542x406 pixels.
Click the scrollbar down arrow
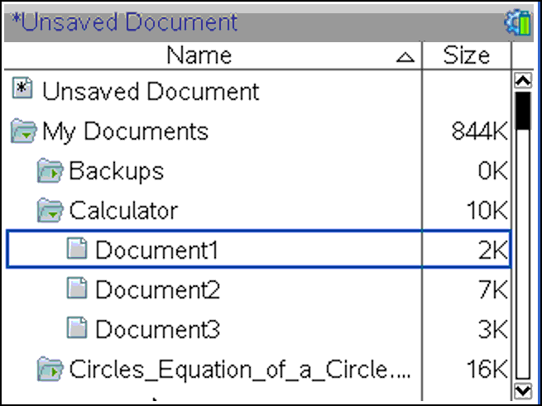pyautogui.click(x=523, y=391)
